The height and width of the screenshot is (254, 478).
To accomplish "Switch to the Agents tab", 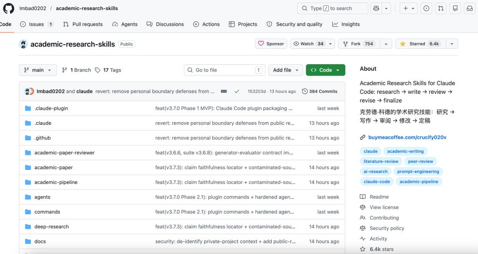I will click(125, 24).
